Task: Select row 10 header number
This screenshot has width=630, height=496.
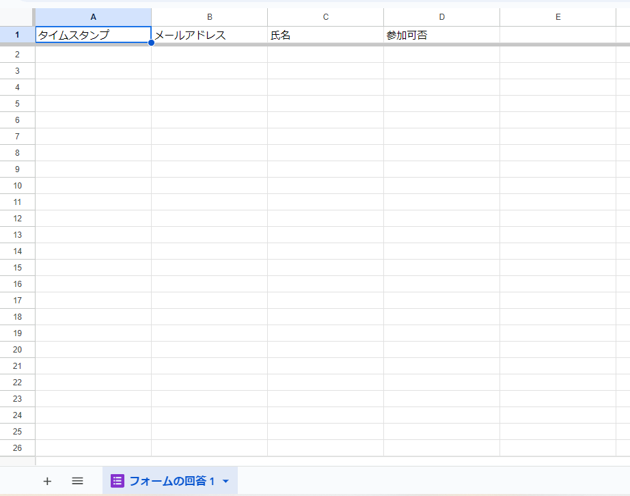Action: [x=17, y=186]
